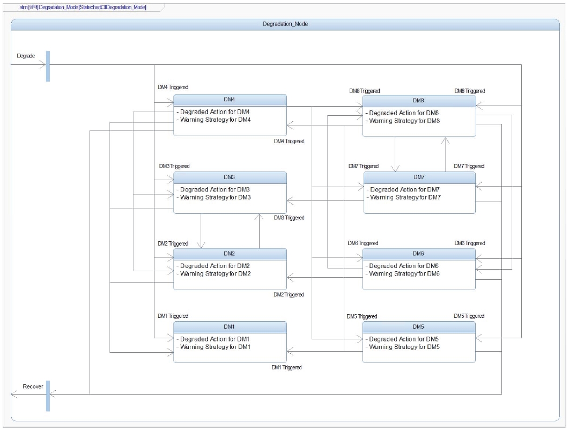Select the DM8 state header

tap(419, 100)
